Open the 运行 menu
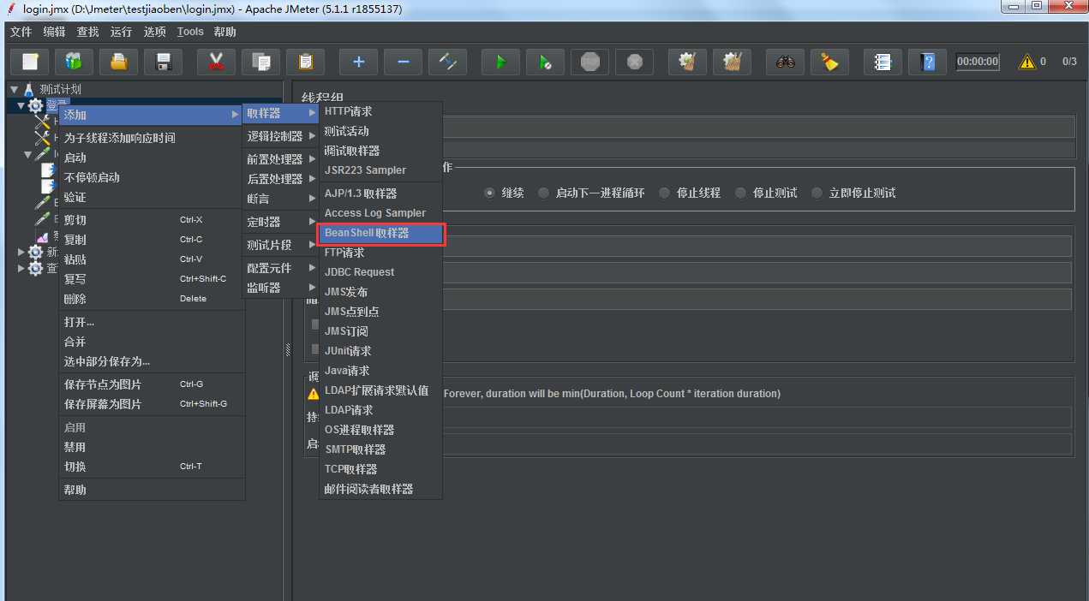The width and height of the screenshot is (1089, 601). tap(121, 32)
